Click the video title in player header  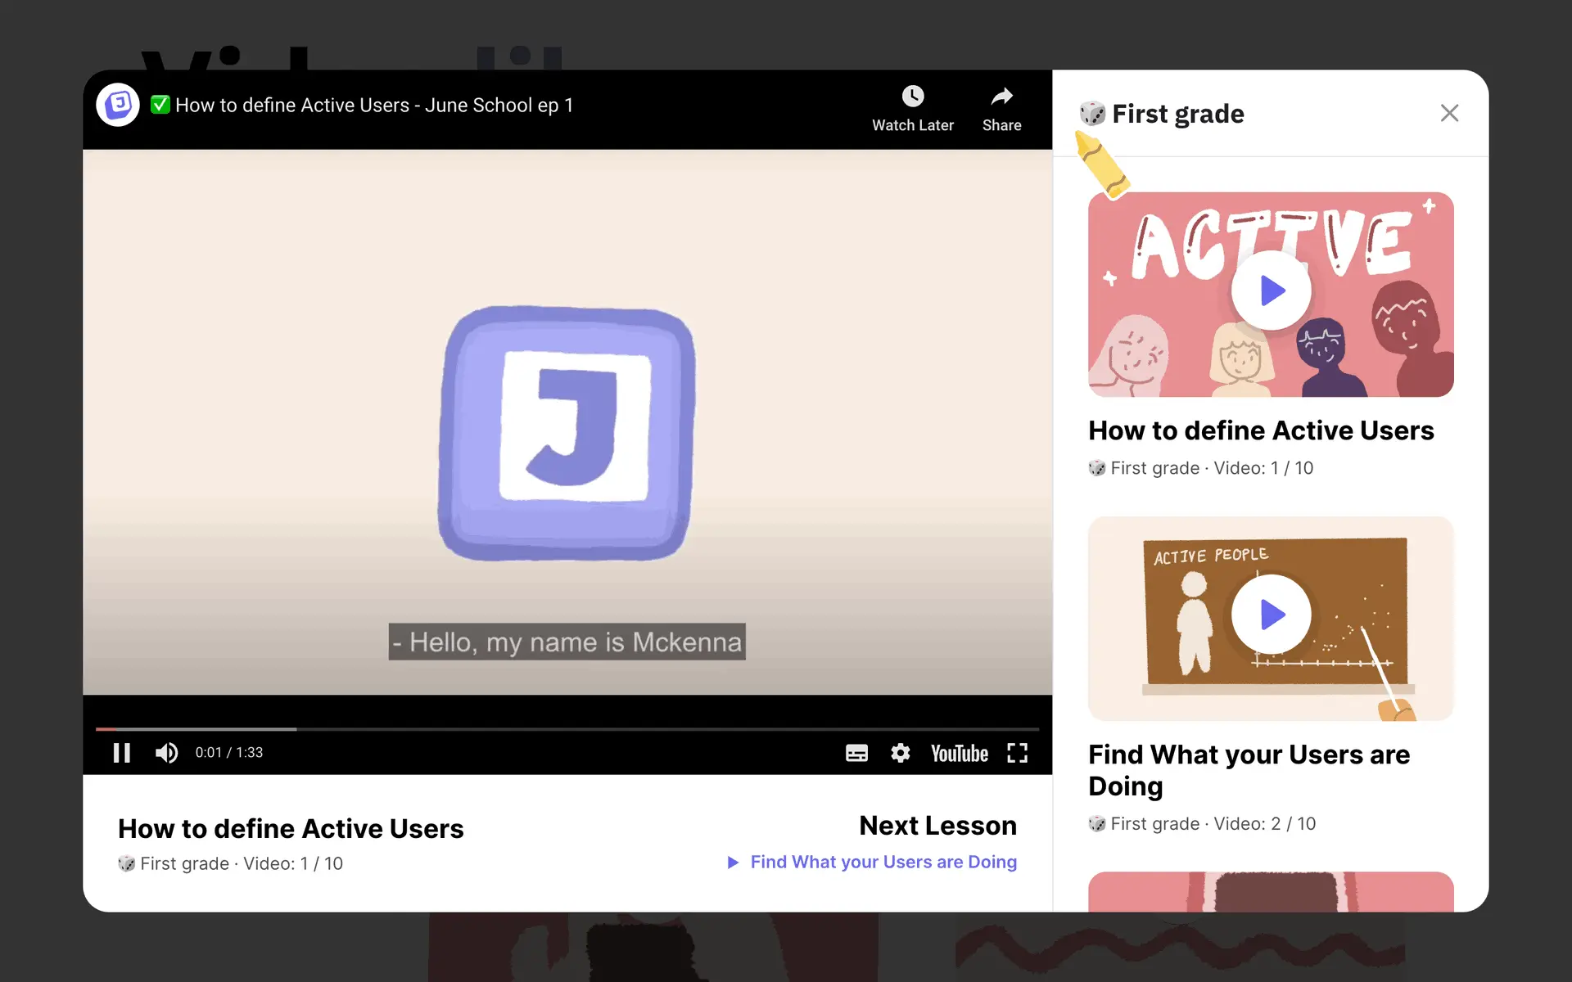(x=374, y=106)
